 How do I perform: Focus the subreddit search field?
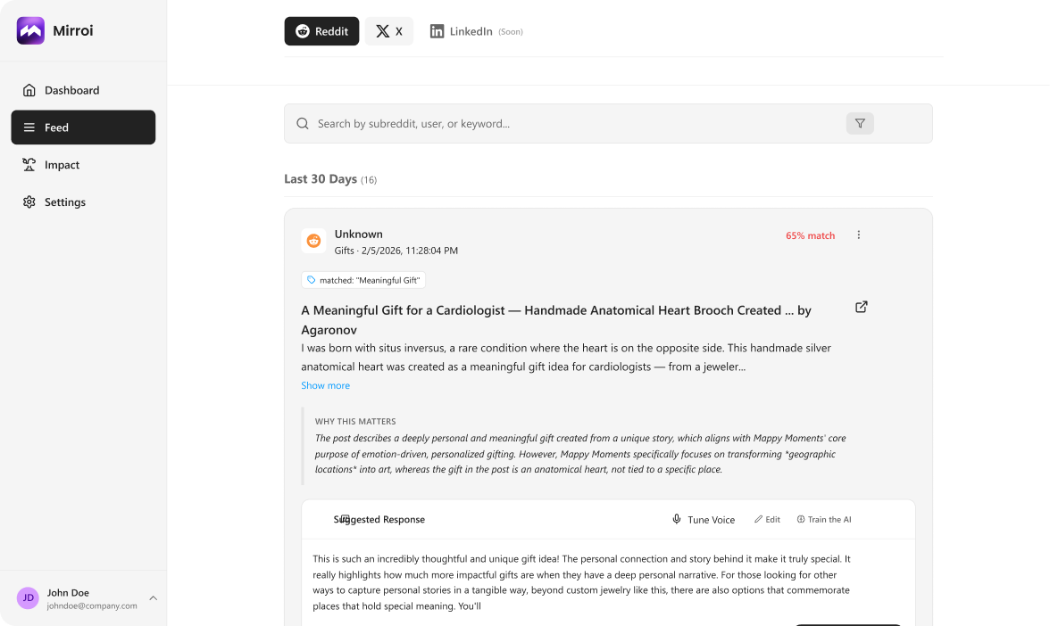571,124
